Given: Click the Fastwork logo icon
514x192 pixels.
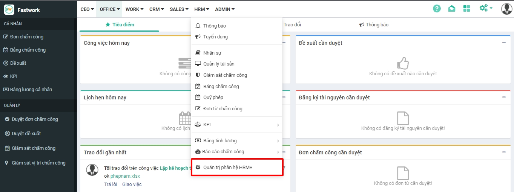Looking at the screenshot, I should [9, 10].
